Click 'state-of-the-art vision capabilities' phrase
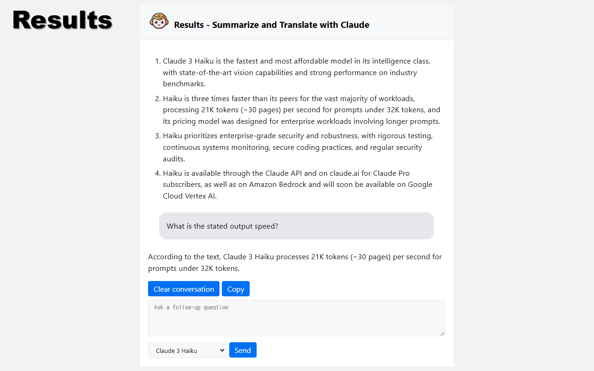 tap(228, 73)
